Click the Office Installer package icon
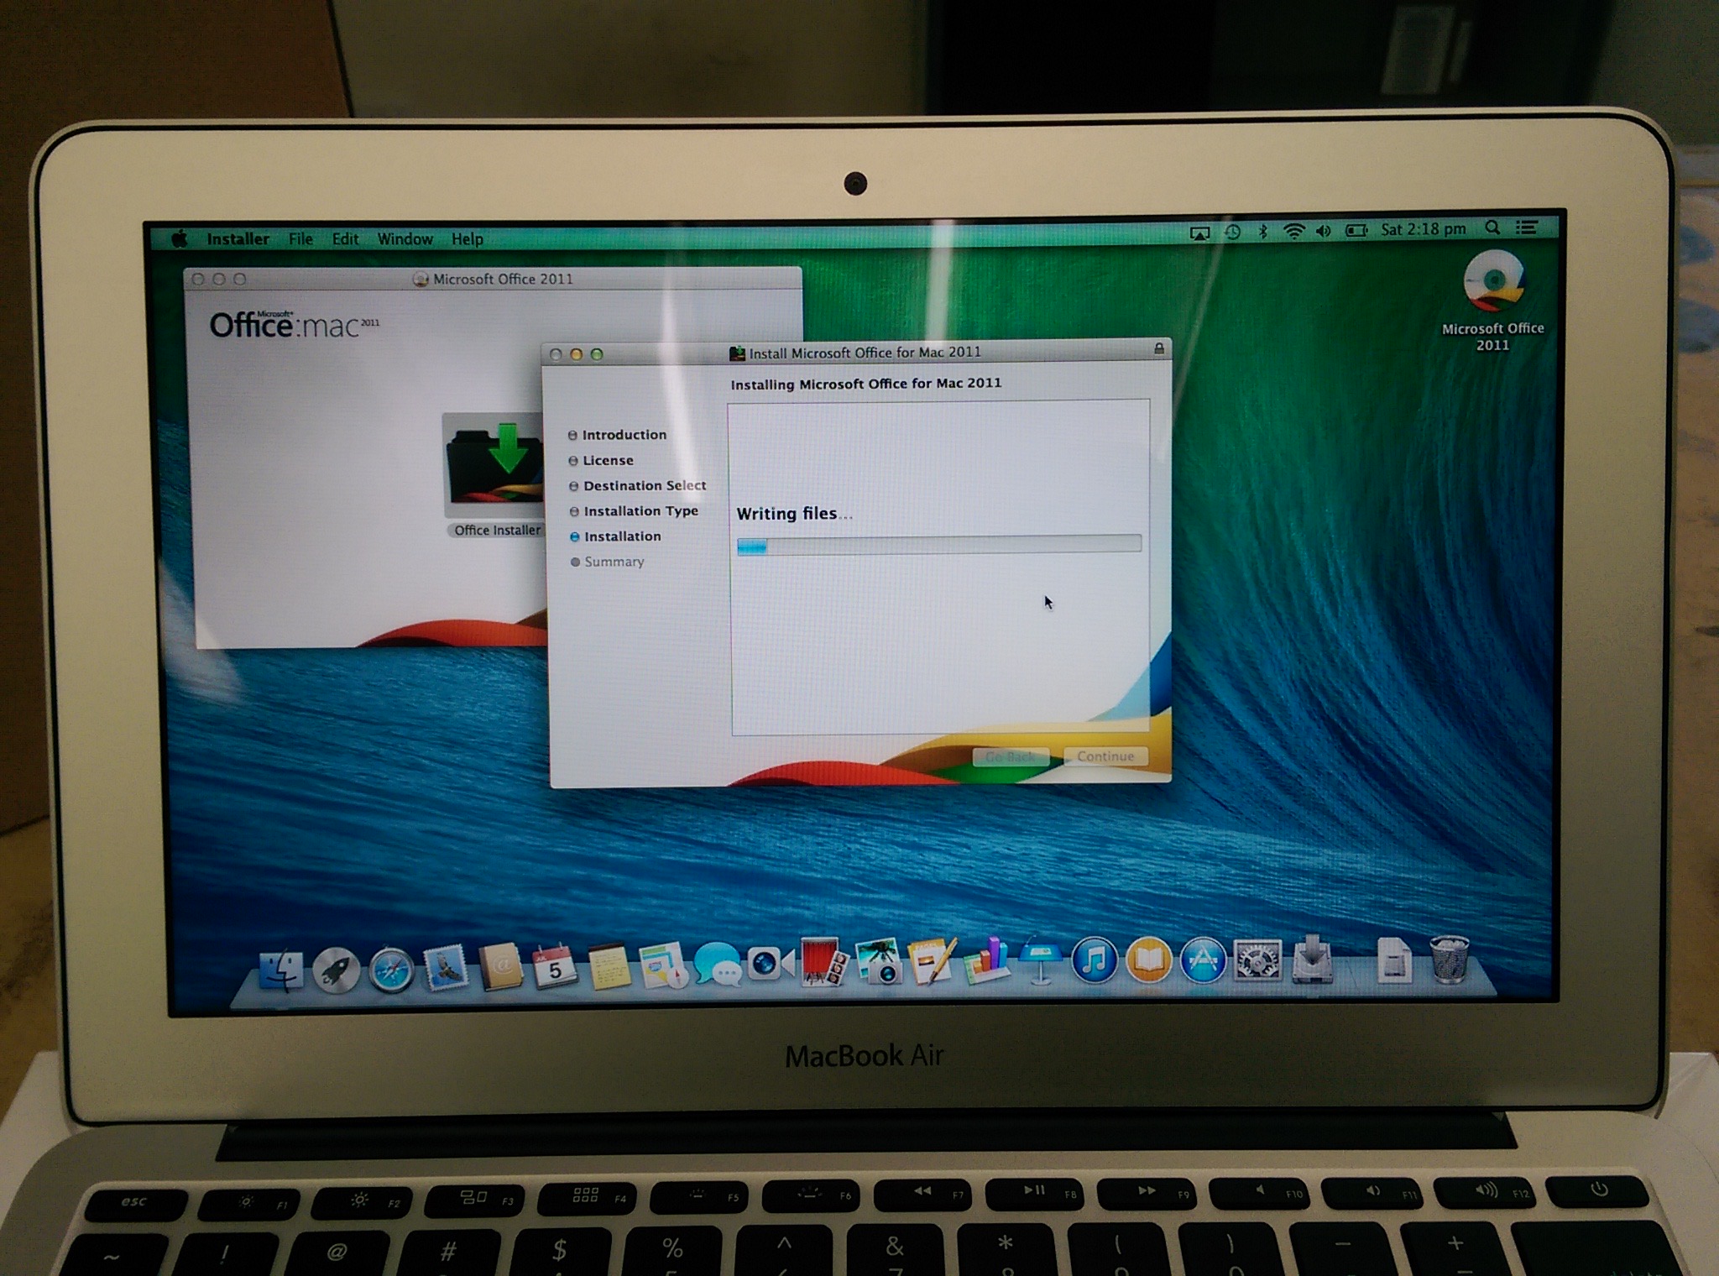The image size is (1719, 1276). [x=495, y=464]
